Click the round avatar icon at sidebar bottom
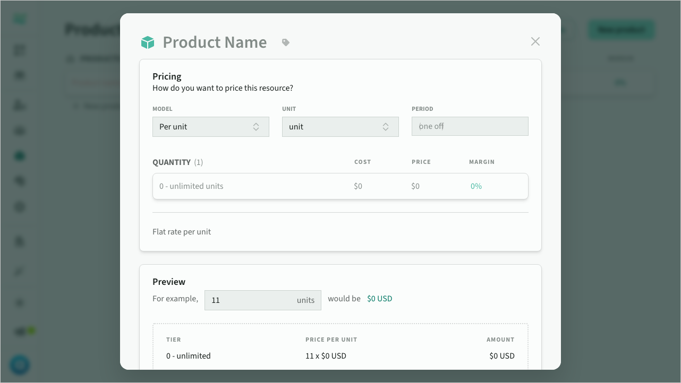The height and width of the screenshot is (383, 681). [x=20, y=365]
